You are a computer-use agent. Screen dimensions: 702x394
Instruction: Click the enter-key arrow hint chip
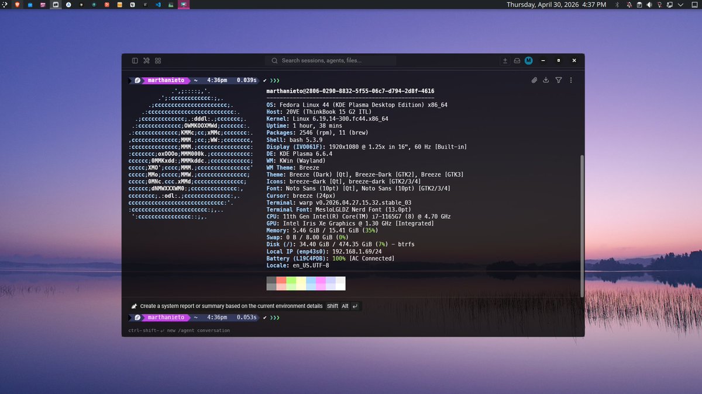355,306
